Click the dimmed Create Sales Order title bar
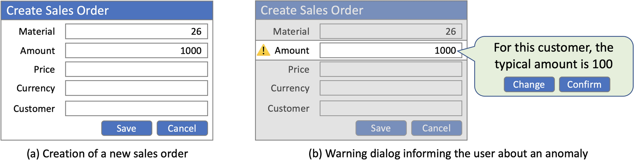 [x=361, y=11]
